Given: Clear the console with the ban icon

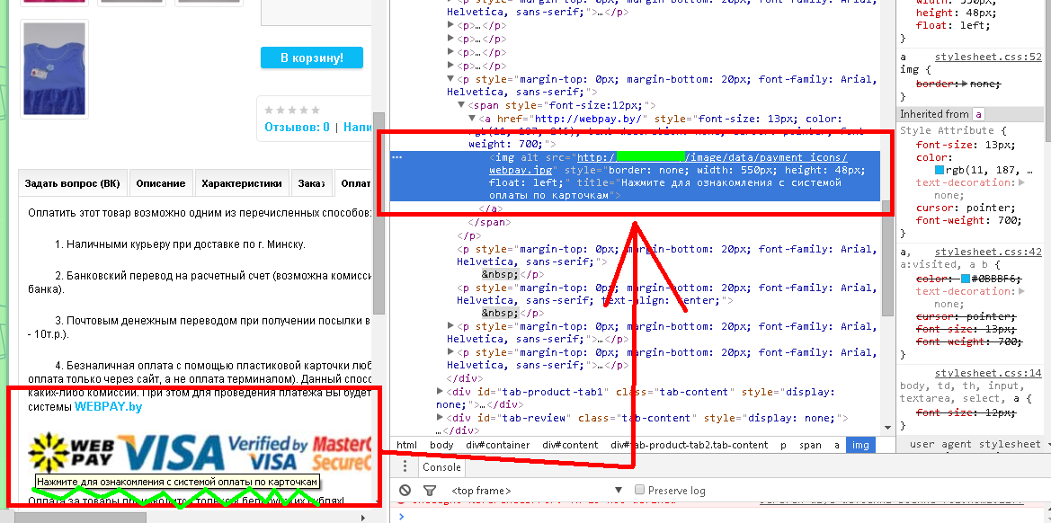Looking at the screenshot, I should pos(405,490).
